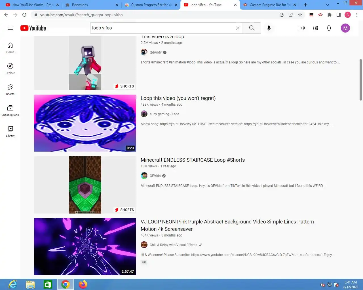Open File Explorer from the taskbar
Viewport: 363px width, 290px height.
pyautogui.click(x=30, y=284)
